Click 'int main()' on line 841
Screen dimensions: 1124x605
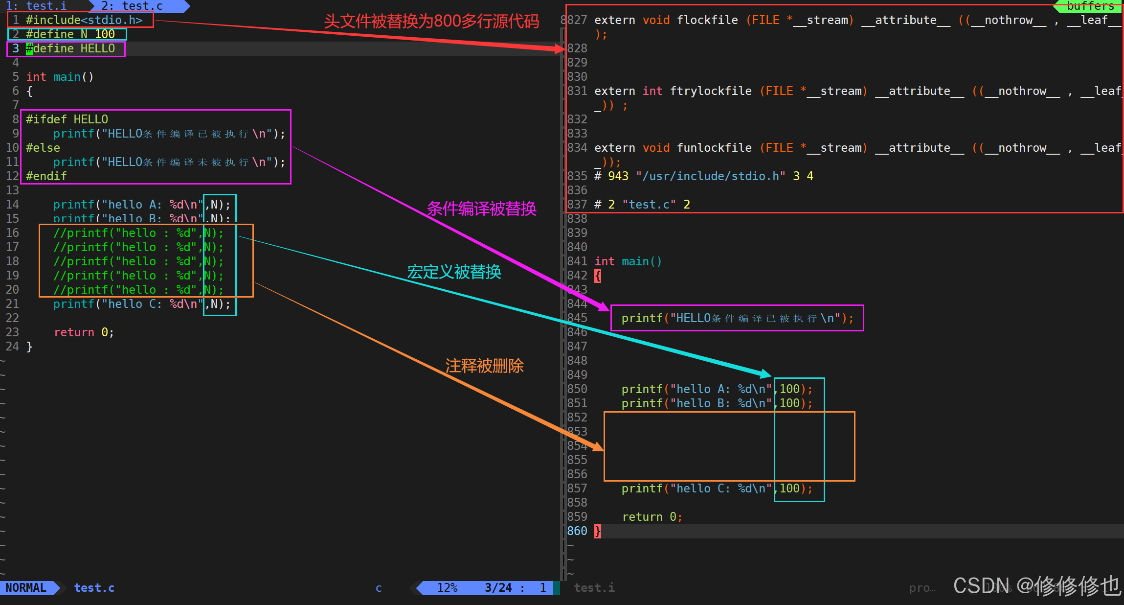click(x=628, y=261)
